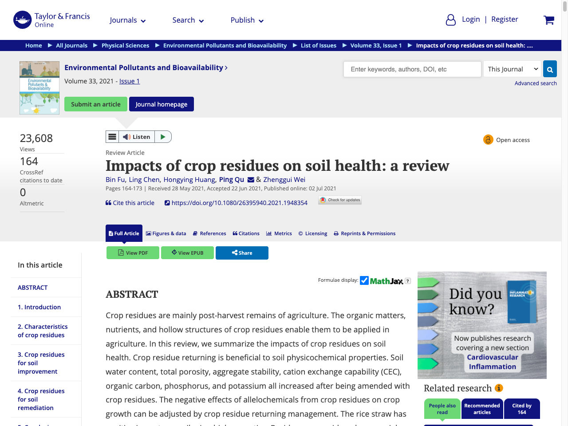Open the MathJax help question mark

point(407,280)
